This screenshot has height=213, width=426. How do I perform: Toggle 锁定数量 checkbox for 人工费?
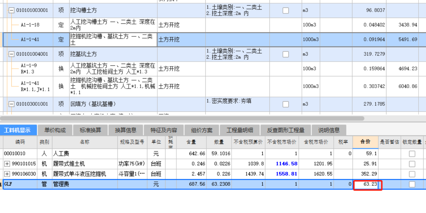[x=412, y=154]
